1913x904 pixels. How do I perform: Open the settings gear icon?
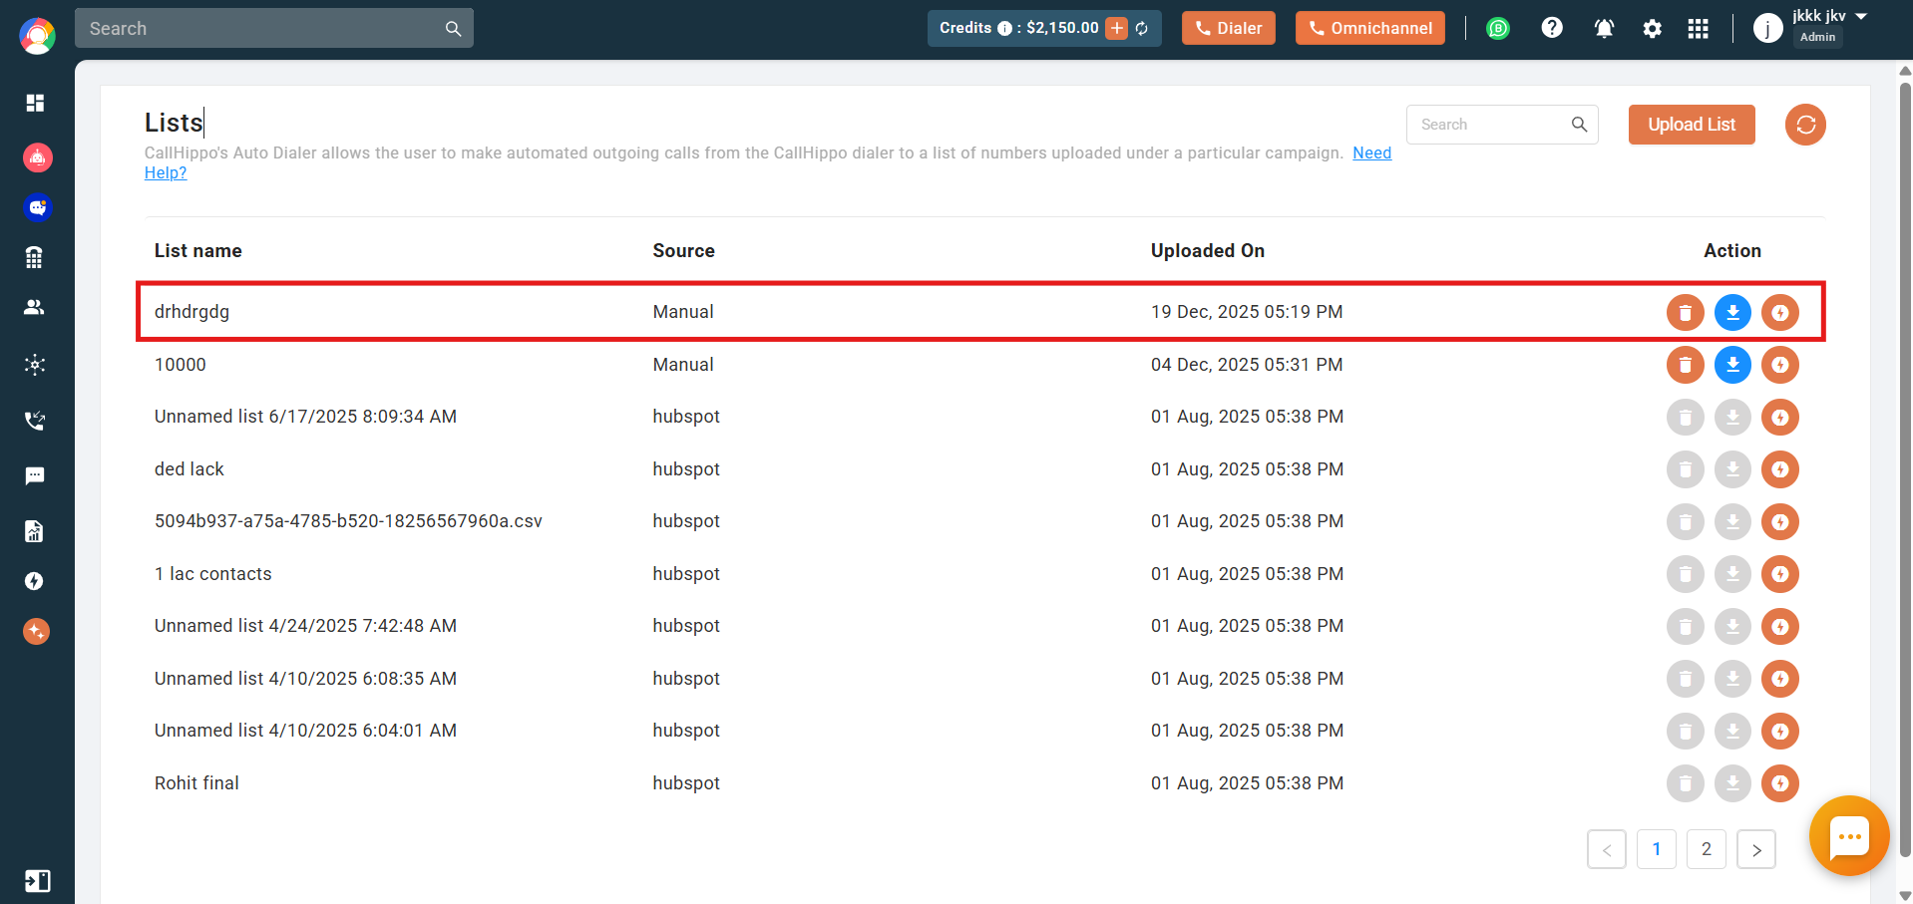(x=1653, y=29)
